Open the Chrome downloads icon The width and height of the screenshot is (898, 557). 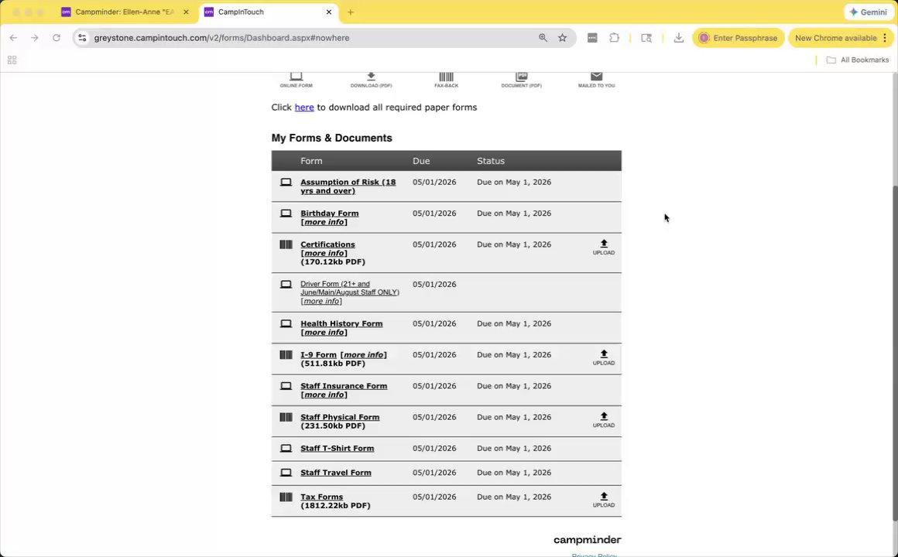tap(678, 38)
